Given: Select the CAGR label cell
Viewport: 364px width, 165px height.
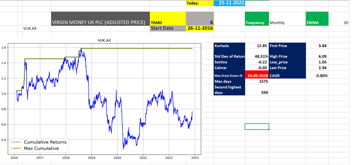Looking at the screenshot, I should coord(287,76).
